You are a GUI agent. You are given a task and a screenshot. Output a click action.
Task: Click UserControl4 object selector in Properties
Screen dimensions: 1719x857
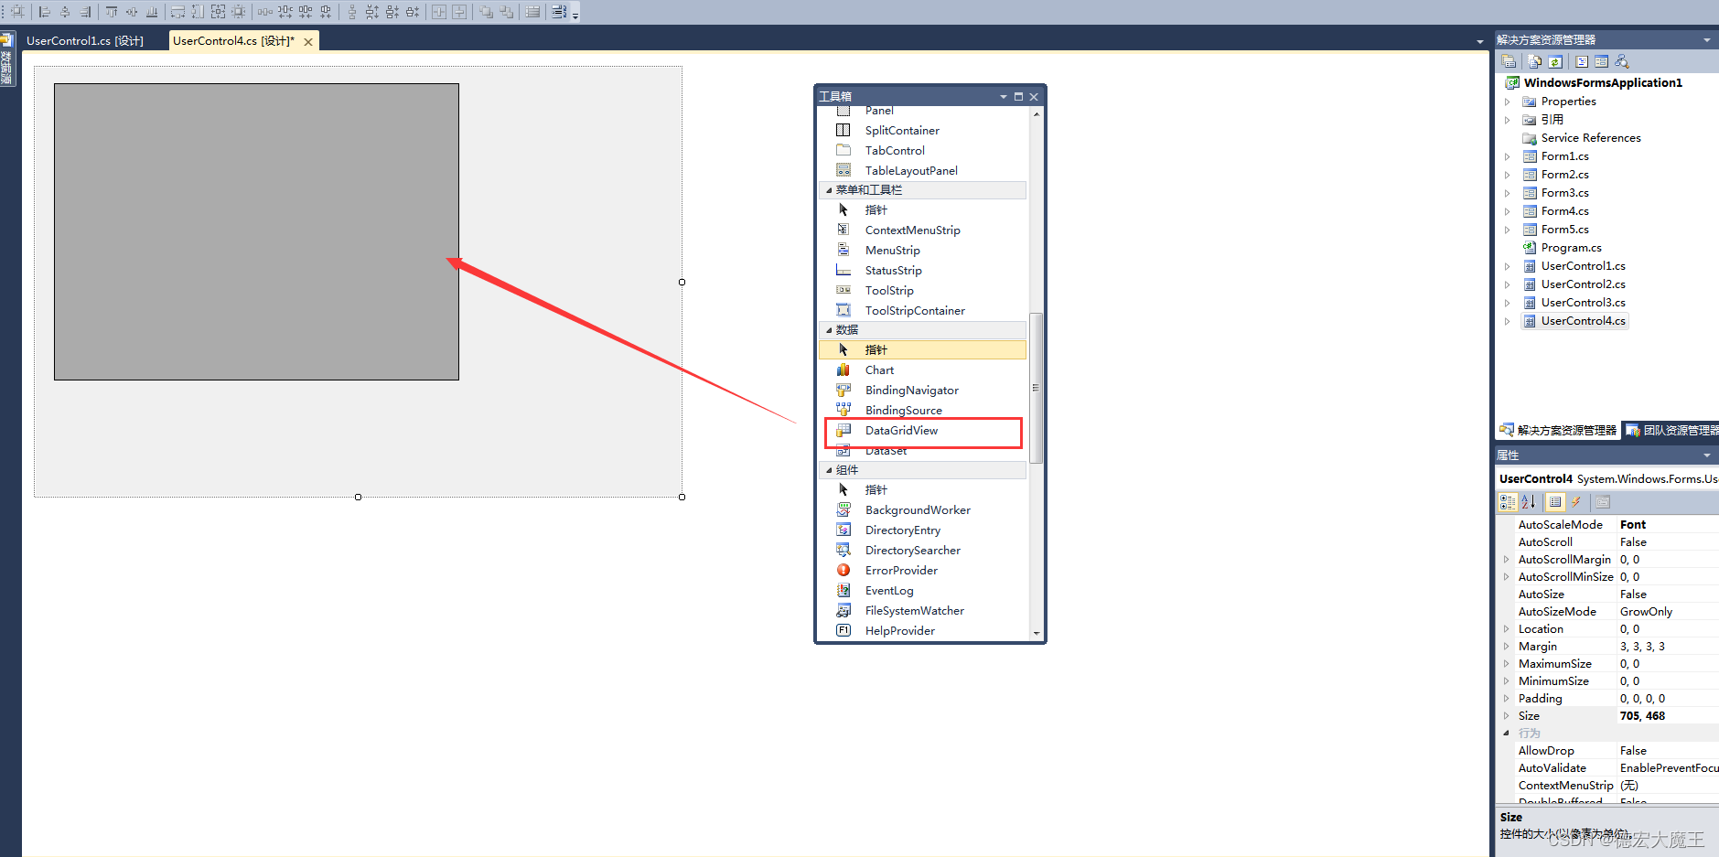coord(1607,478)
